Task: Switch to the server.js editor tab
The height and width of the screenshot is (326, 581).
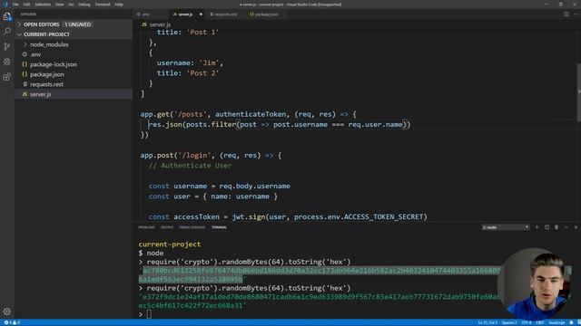Action: pyautogui.click(x=188, y=14)
